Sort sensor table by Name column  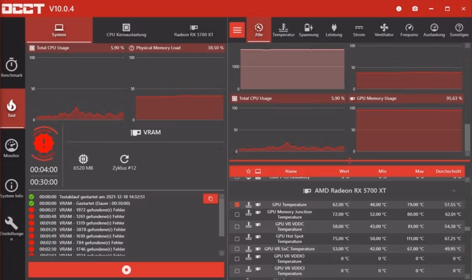coord(291,171)
